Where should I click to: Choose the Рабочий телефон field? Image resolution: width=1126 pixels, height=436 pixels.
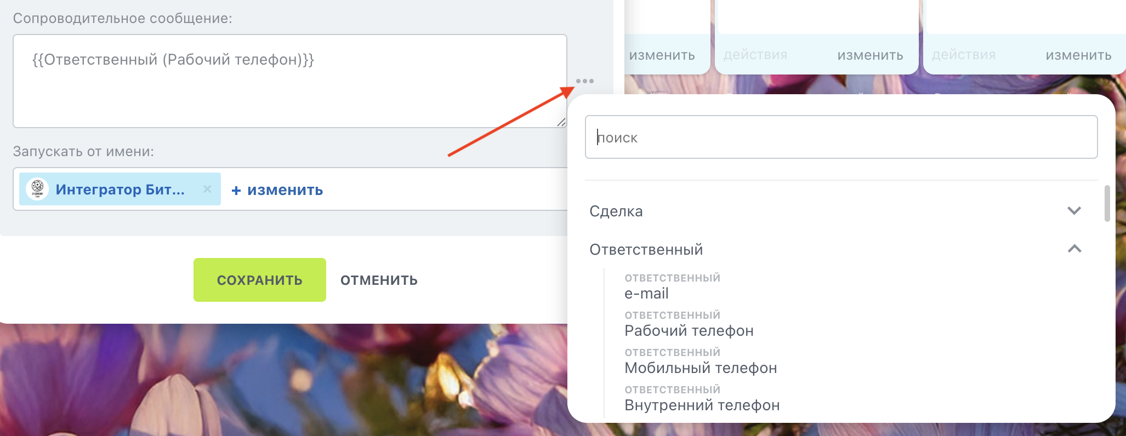click(x=689, y=324)
